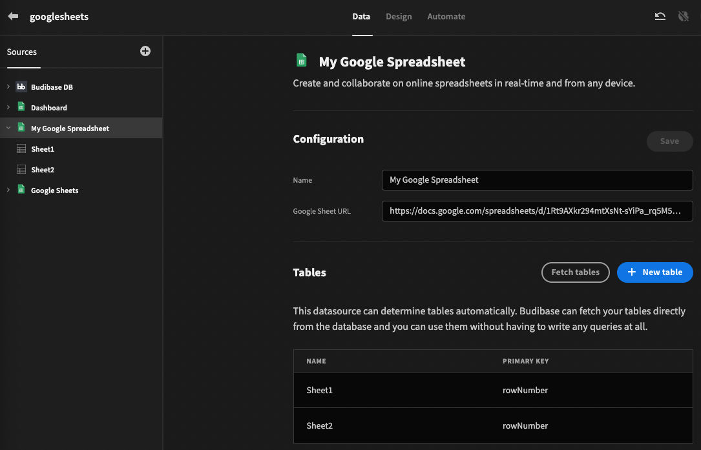
Task: Click the PRIMARY KEY column header
Action: pyautogui.click(x=525, y=361)
